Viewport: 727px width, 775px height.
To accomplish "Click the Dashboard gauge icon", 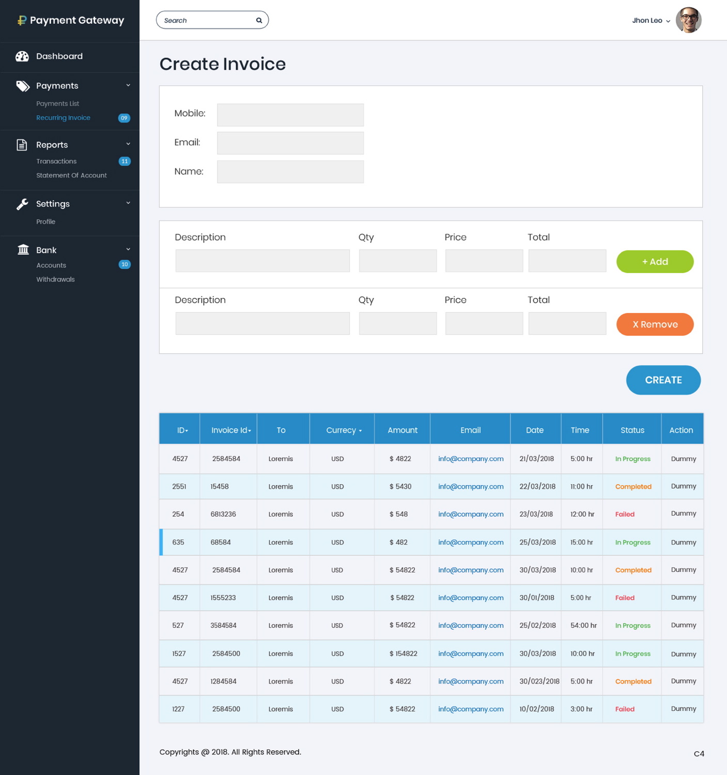I will tap(22, 56).
